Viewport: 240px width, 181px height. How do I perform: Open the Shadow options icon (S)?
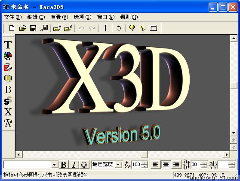[x=8, y=101]
